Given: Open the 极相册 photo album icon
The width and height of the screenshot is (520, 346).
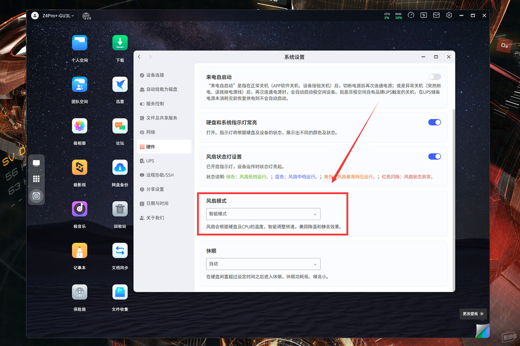Looking at the screenshot, I should (80, 126).
